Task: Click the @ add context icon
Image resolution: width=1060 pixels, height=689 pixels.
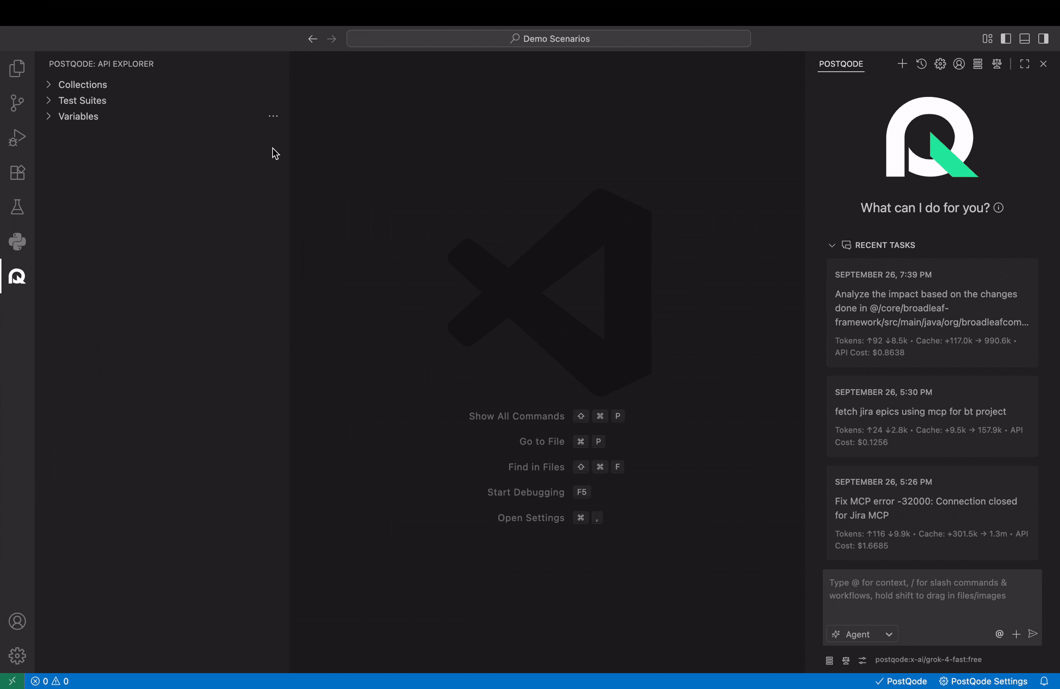Action: click(999, 634)
